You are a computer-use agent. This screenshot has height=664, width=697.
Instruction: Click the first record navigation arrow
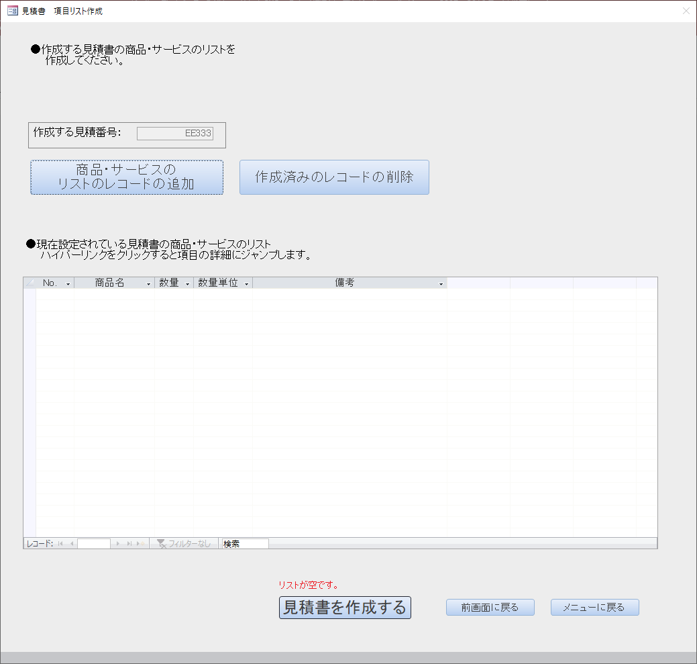coord(60,544)
